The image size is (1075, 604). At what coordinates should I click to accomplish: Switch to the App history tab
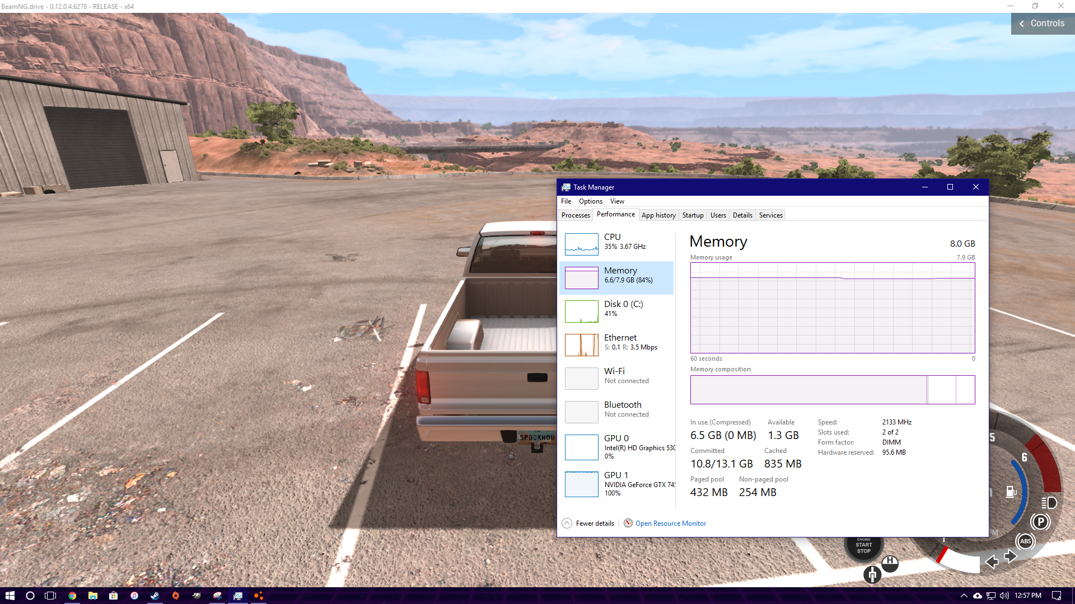(x=658, y=215)
